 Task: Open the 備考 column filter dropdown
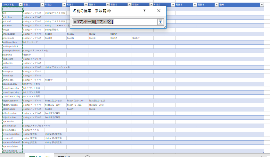(x=262, y=5)
